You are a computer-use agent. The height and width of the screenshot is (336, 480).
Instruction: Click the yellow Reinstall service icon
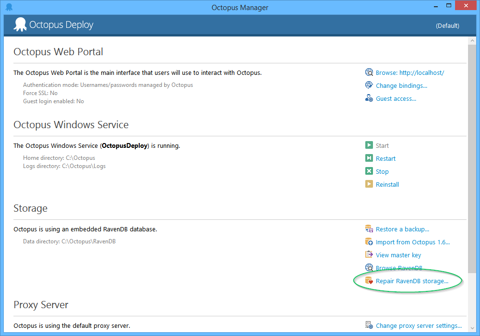(x=369, y=184)
